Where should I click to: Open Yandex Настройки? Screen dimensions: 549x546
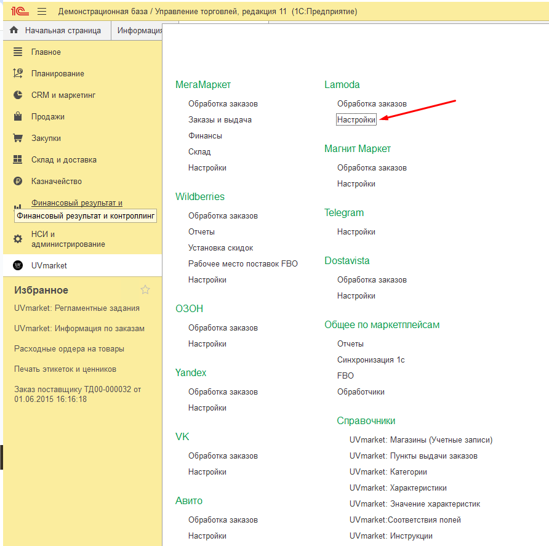(207, 408)
